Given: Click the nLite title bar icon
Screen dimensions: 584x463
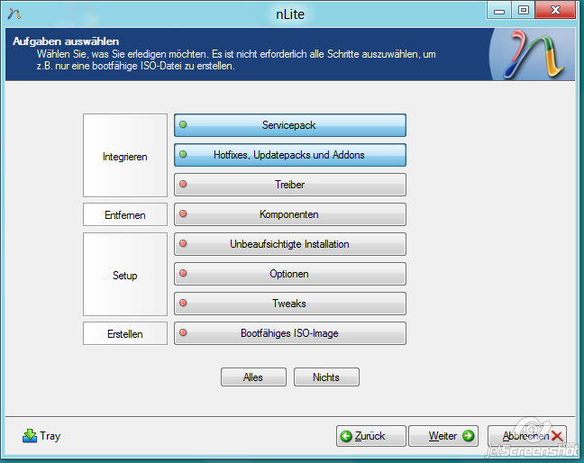Looking at the screenshot, I should point(14,14).
